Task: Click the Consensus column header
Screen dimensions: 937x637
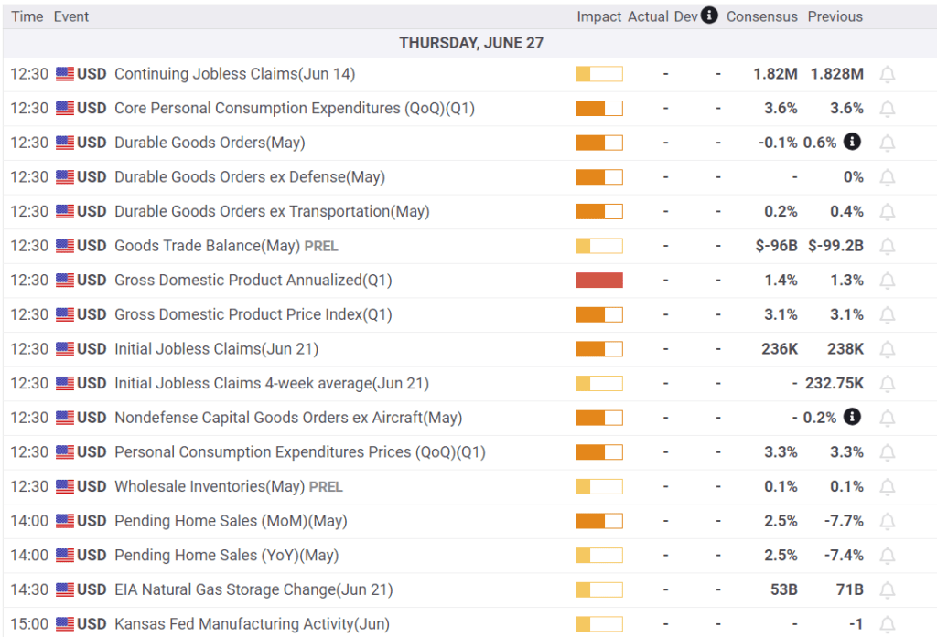Action: click(762, 16)
